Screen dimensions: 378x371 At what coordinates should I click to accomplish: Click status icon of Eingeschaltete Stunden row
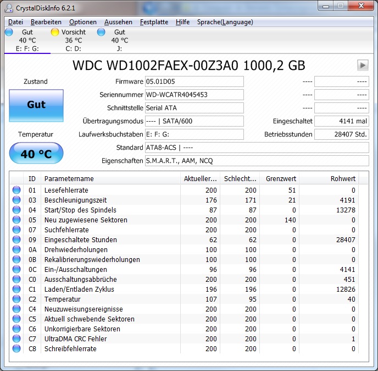pyautogui.click(x=16, y=239)
